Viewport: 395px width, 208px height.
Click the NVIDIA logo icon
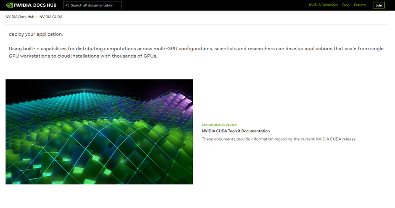(x=9, y=5)
